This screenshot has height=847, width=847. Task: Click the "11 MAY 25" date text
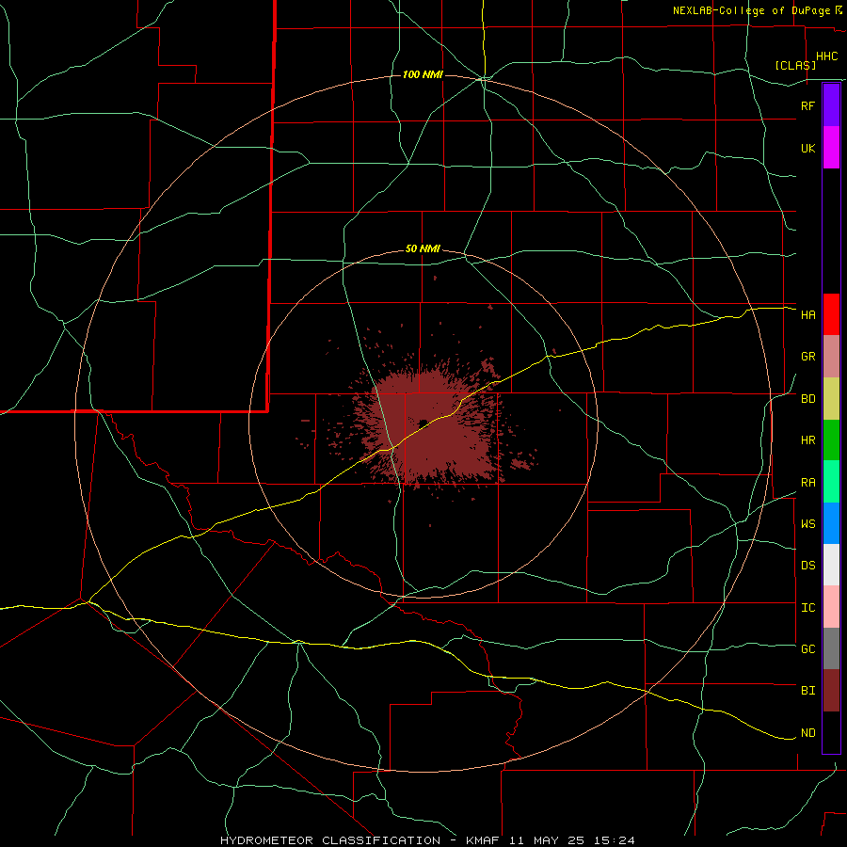(x=548, y=840)
